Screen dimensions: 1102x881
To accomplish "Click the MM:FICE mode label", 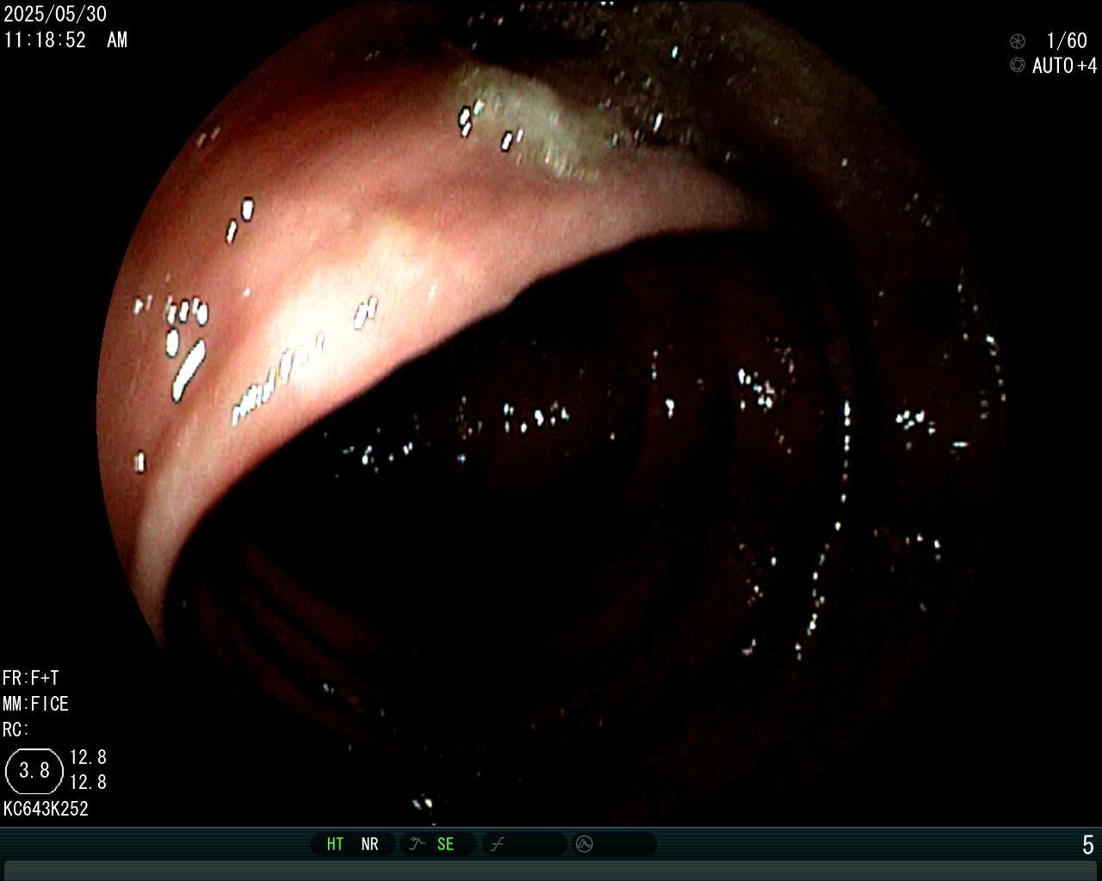I will tap(35, 704).
